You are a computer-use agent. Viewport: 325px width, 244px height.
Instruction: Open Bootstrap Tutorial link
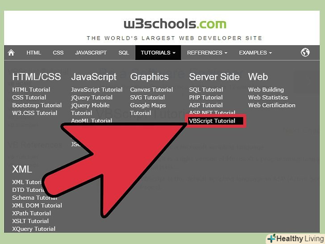click(37, 105)
